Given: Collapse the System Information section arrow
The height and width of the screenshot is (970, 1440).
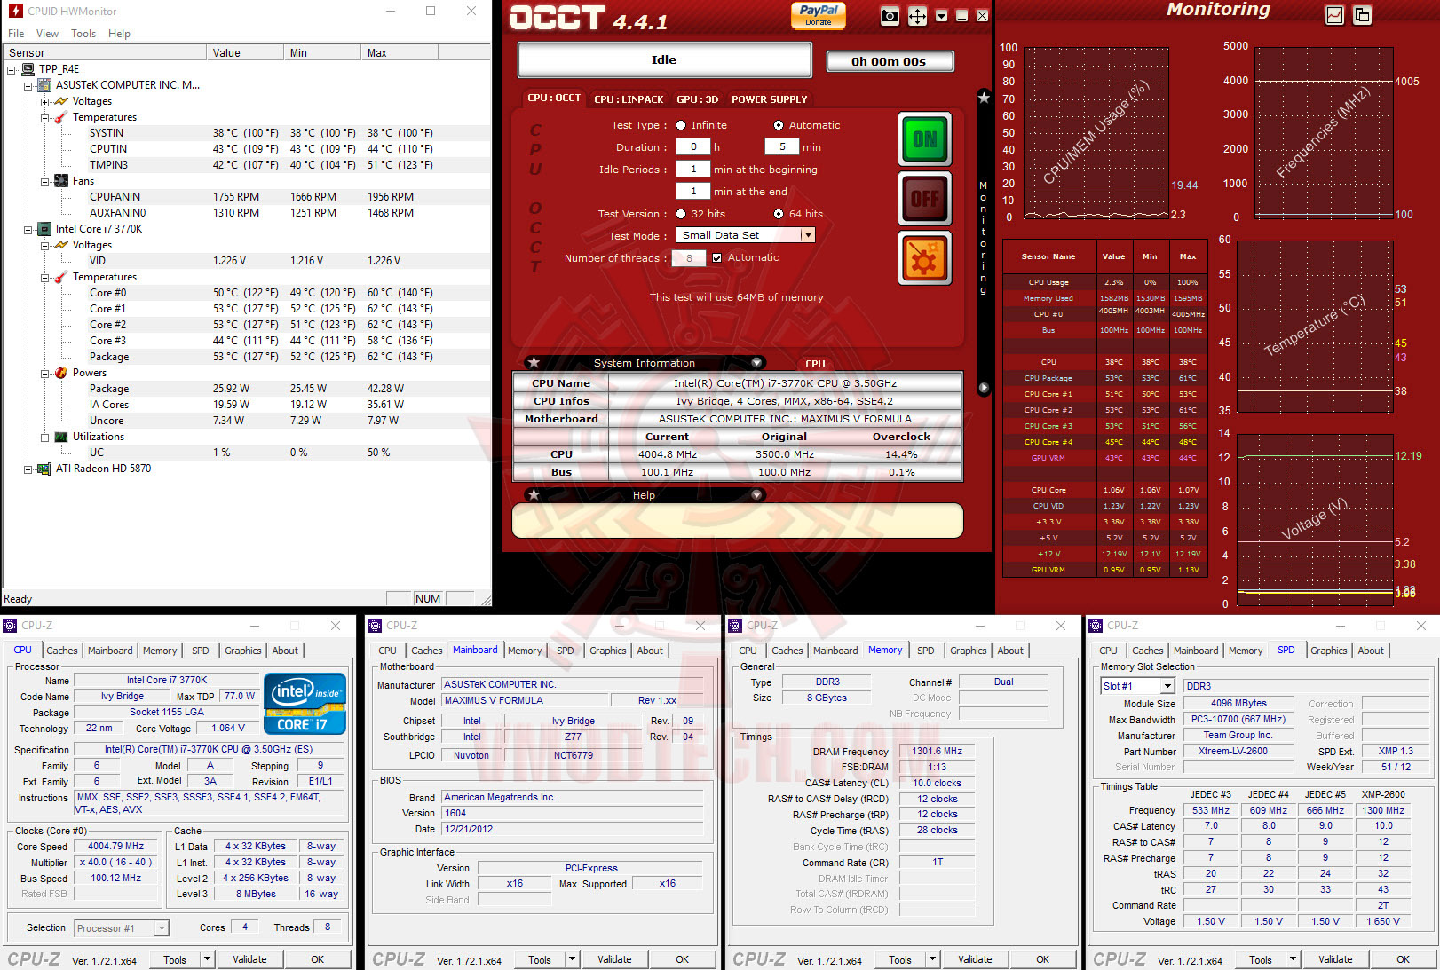Looking at the screenshot, I should [756, 362].
